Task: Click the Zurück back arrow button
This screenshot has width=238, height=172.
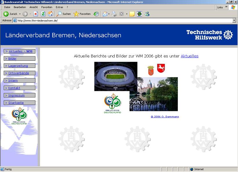Action: [x=6, y=14]
